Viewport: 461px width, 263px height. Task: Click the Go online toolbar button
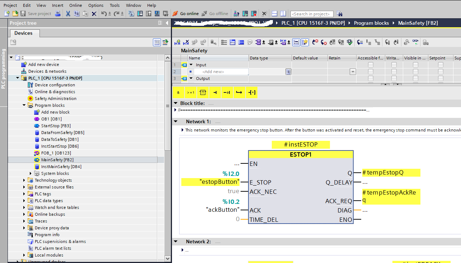(x=185, y=14)
